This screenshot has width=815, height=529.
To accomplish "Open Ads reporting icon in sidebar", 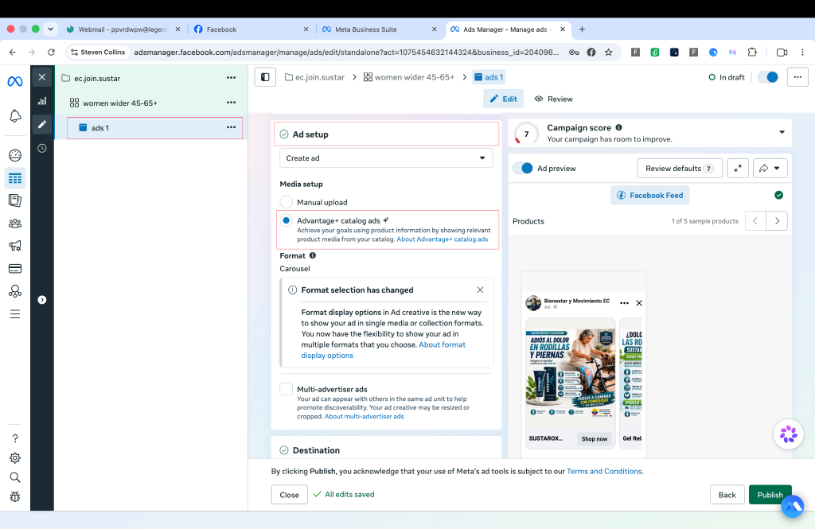I will click(15, 200).
